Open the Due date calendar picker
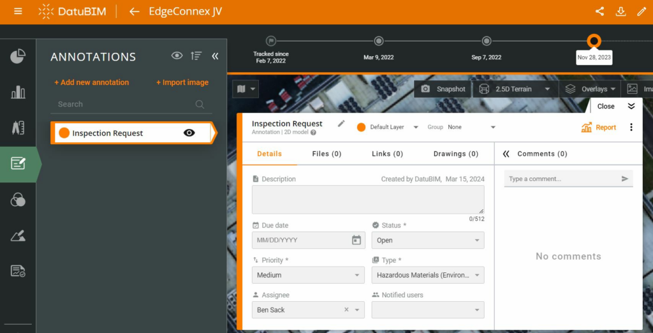 coord(356,240)
